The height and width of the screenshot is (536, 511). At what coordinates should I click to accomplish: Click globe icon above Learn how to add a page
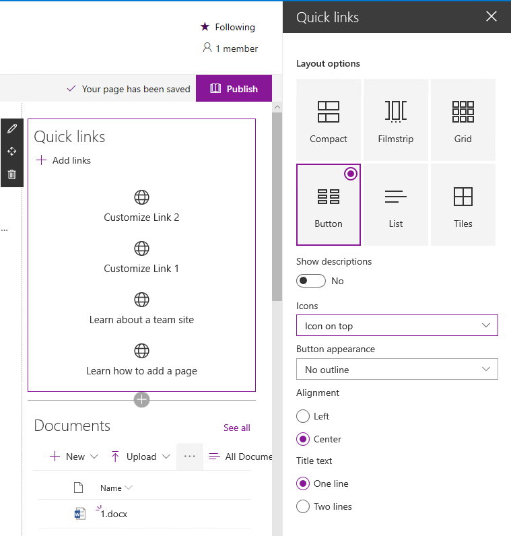click(141, 351)
